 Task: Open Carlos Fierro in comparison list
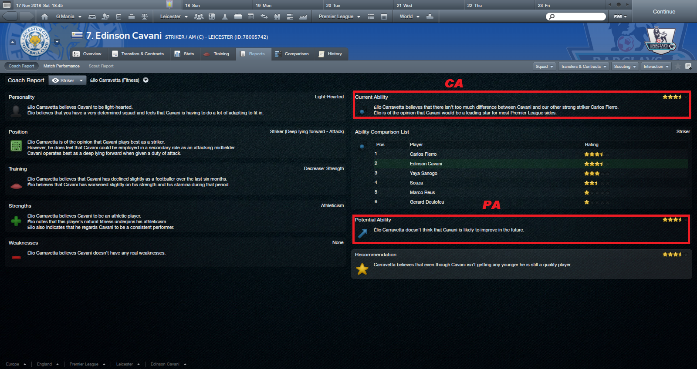tap(423, 154)
